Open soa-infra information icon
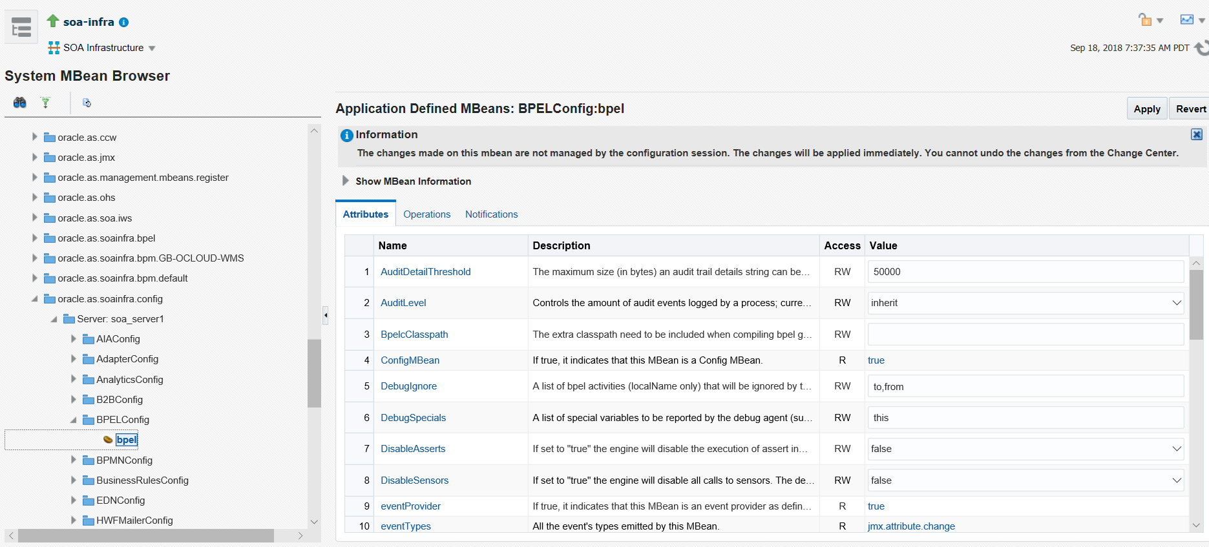This screenshot has height=547, width=1209. [124, 23]
